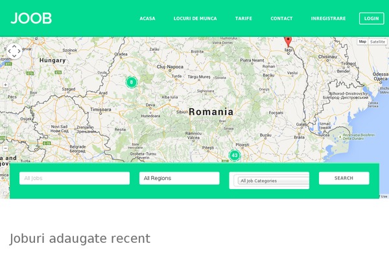389x259 pixels.
Task: Open the TARIFE page
Action: 244,18
